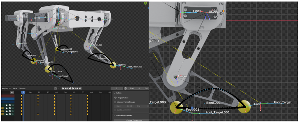
Task: Play the animation in reverse
Action: tap(70, 88)
